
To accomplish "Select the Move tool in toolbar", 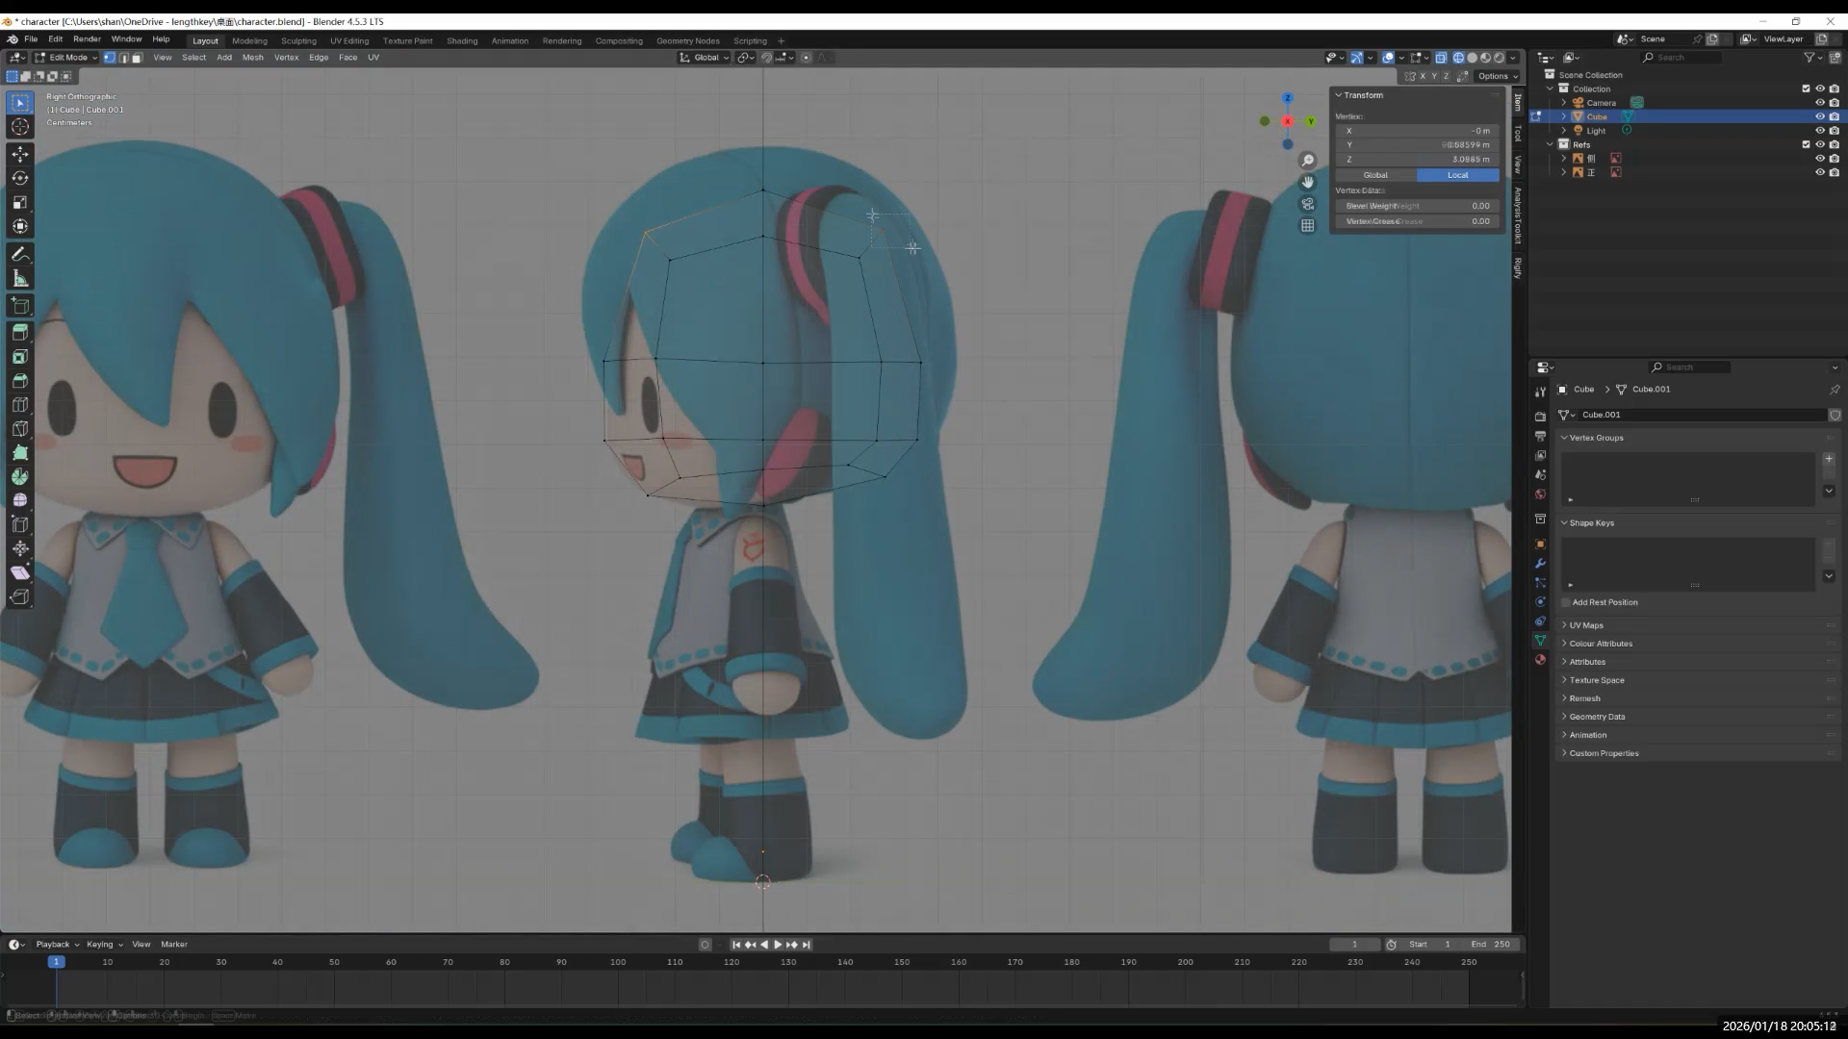I will coord(20,154).
